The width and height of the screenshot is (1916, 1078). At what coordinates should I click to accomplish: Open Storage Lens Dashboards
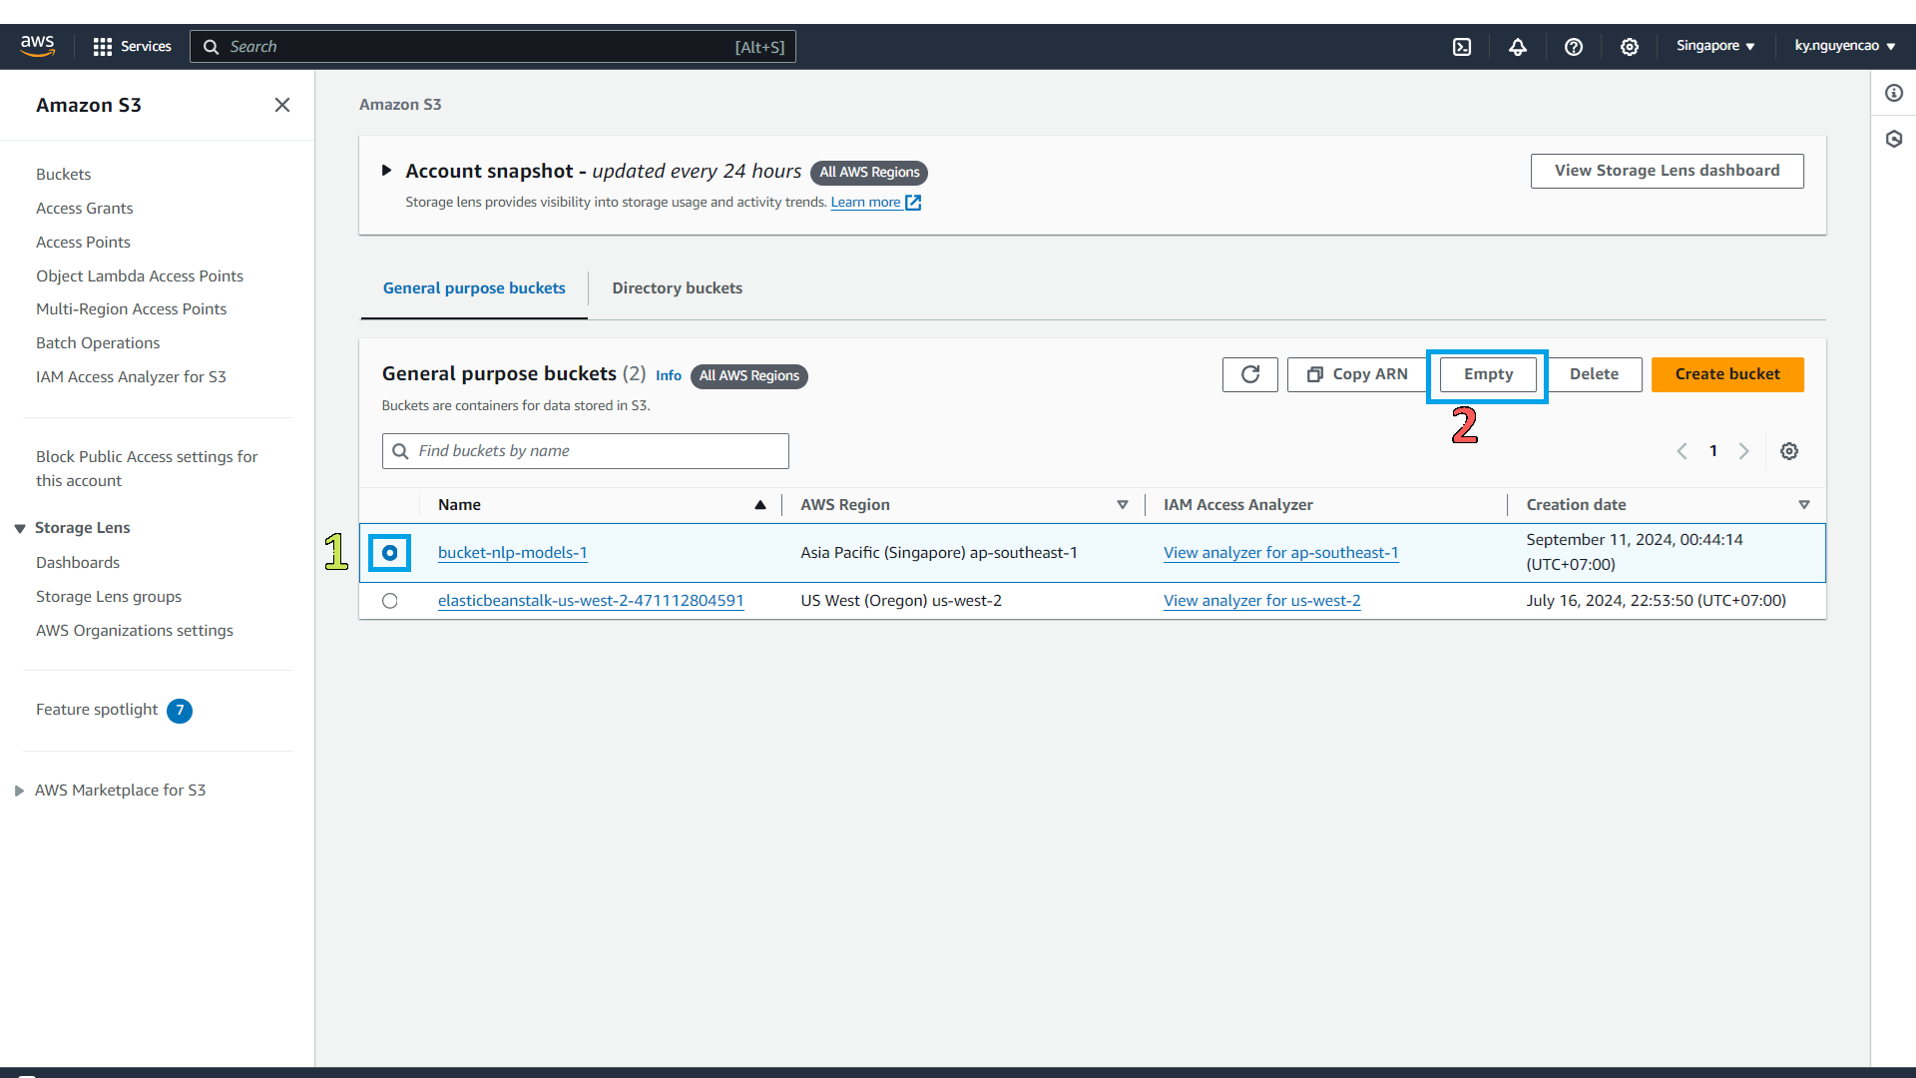pos(78,563)
